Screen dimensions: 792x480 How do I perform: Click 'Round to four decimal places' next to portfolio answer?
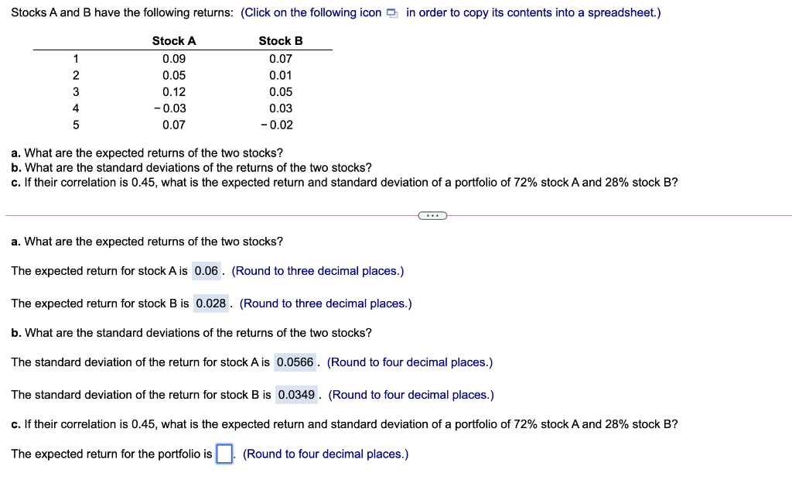[x=325, y=454]
